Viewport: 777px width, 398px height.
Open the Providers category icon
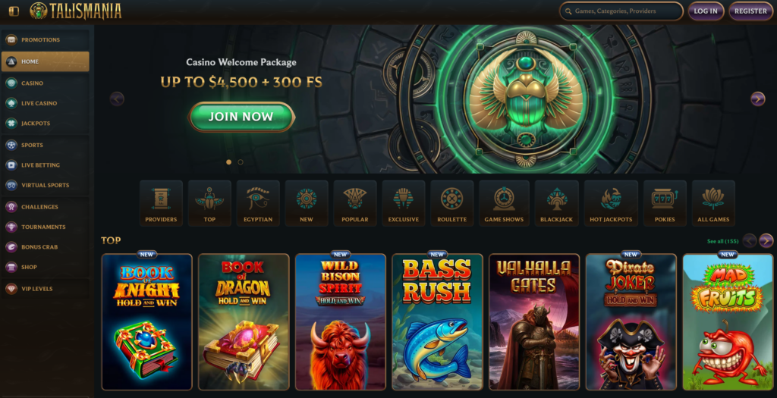click(161, 203)
